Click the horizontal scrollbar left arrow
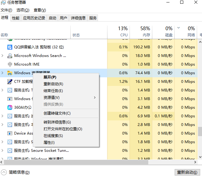202x178 pixels. pos(2,162)
